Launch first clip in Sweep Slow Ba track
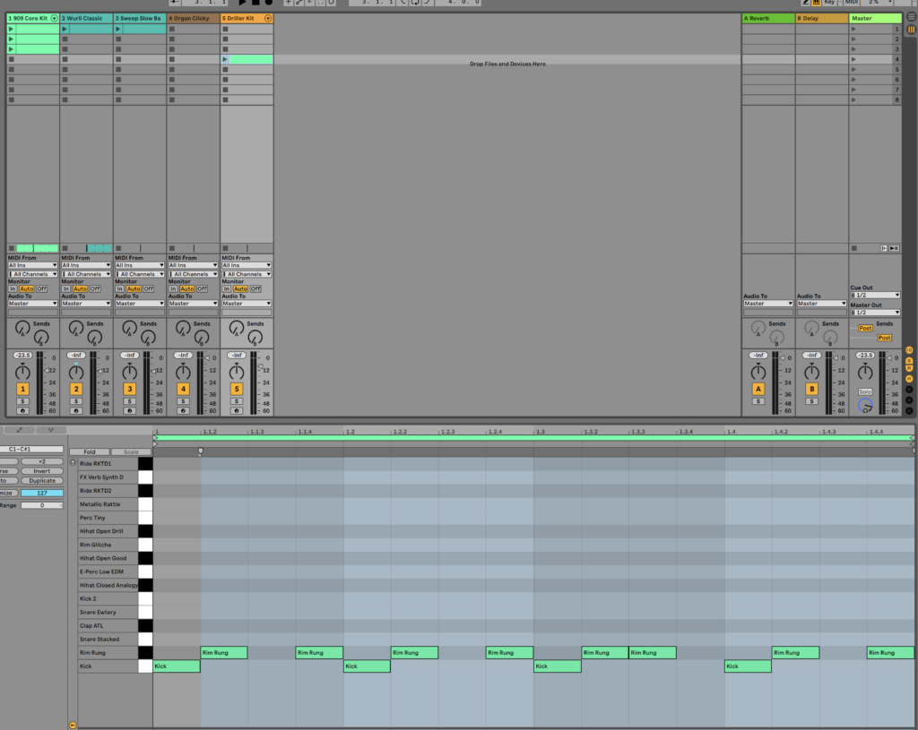This screenshot has height=730, width=918. point(118,29)
